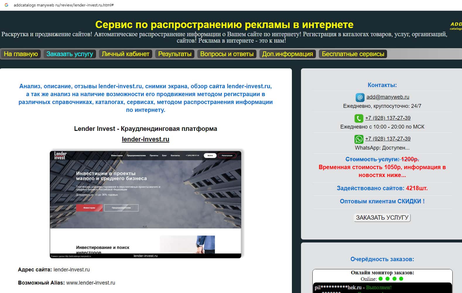Click the struck-through «Стоимость услуги: 1200р.» text

[x=382, y=159]
